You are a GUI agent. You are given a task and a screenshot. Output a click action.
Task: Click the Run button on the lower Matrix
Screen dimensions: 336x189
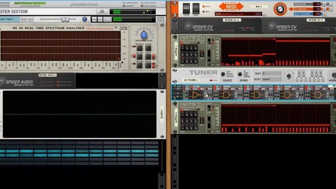tap(202, 120)
